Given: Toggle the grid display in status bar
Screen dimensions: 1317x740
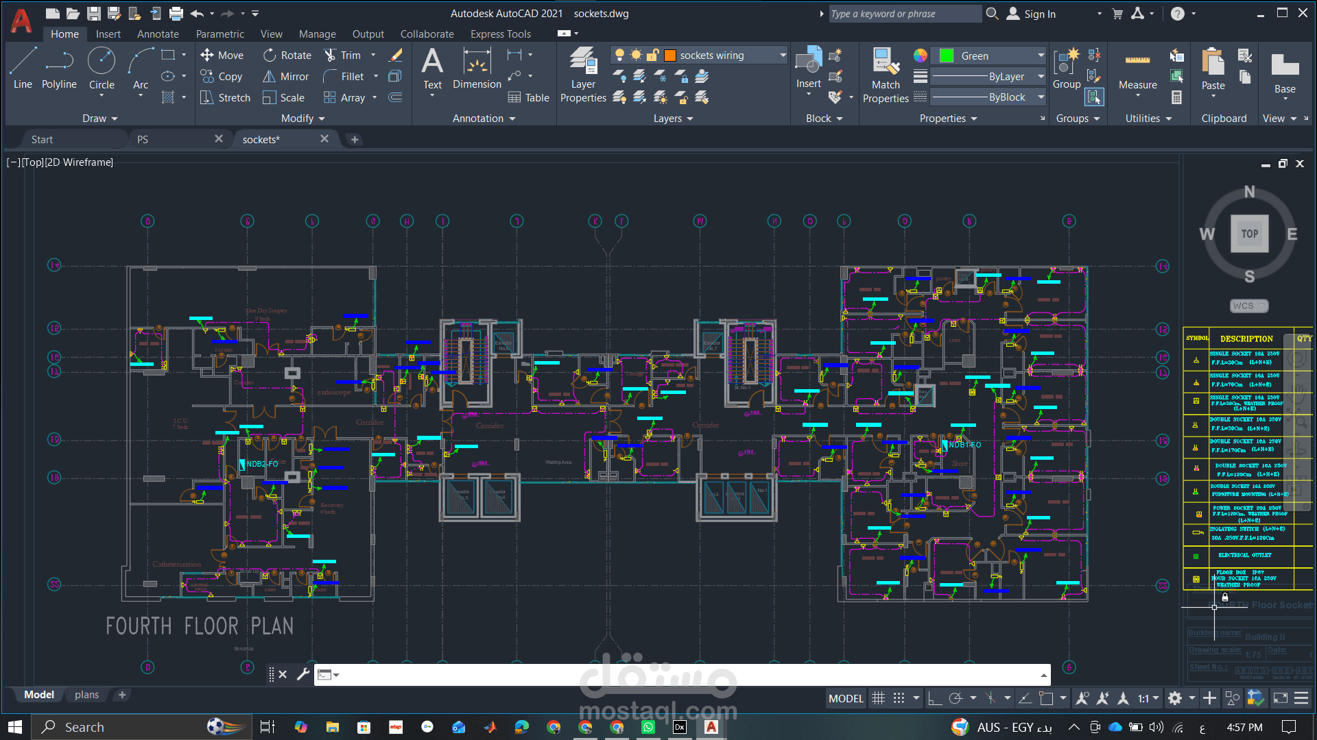Looking at the screenshot, I should (x=878, y=698).
